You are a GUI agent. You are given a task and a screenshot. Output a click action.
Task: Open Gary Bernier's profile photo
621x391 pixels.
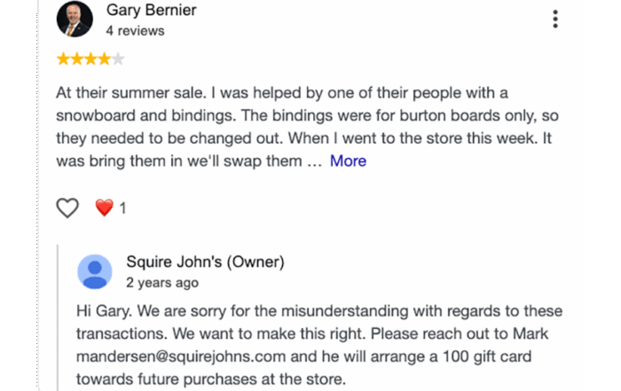(75, 19)
